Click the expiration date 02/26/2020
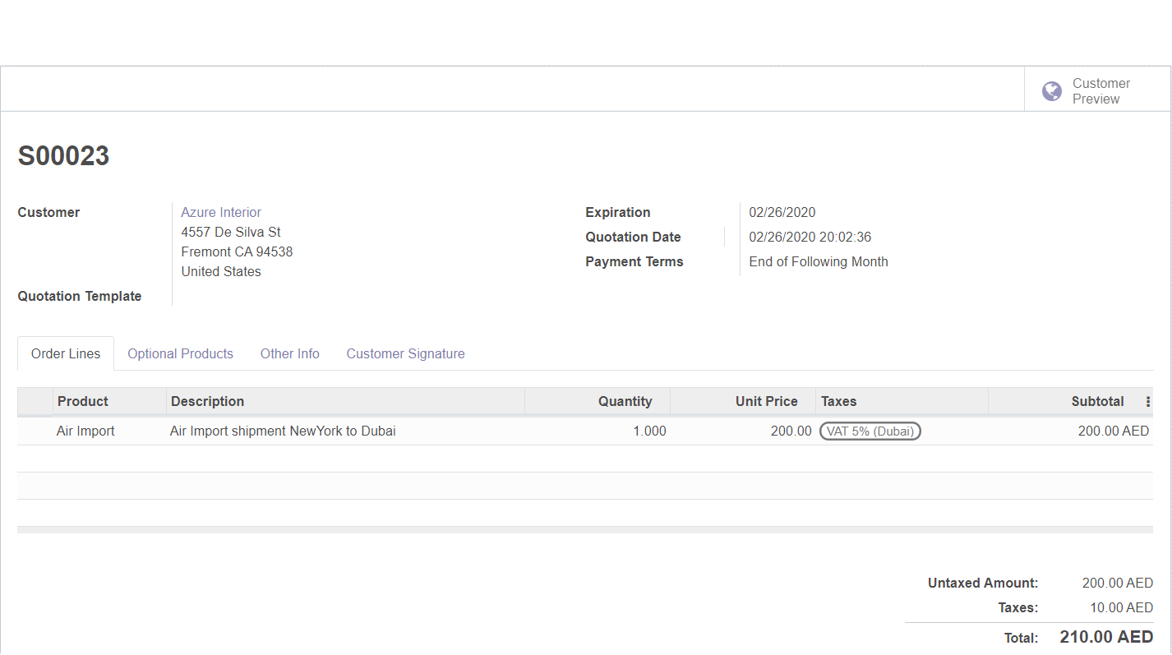Image resolution: width=1172 pixels, height=655 pixels. coord(782,213)
